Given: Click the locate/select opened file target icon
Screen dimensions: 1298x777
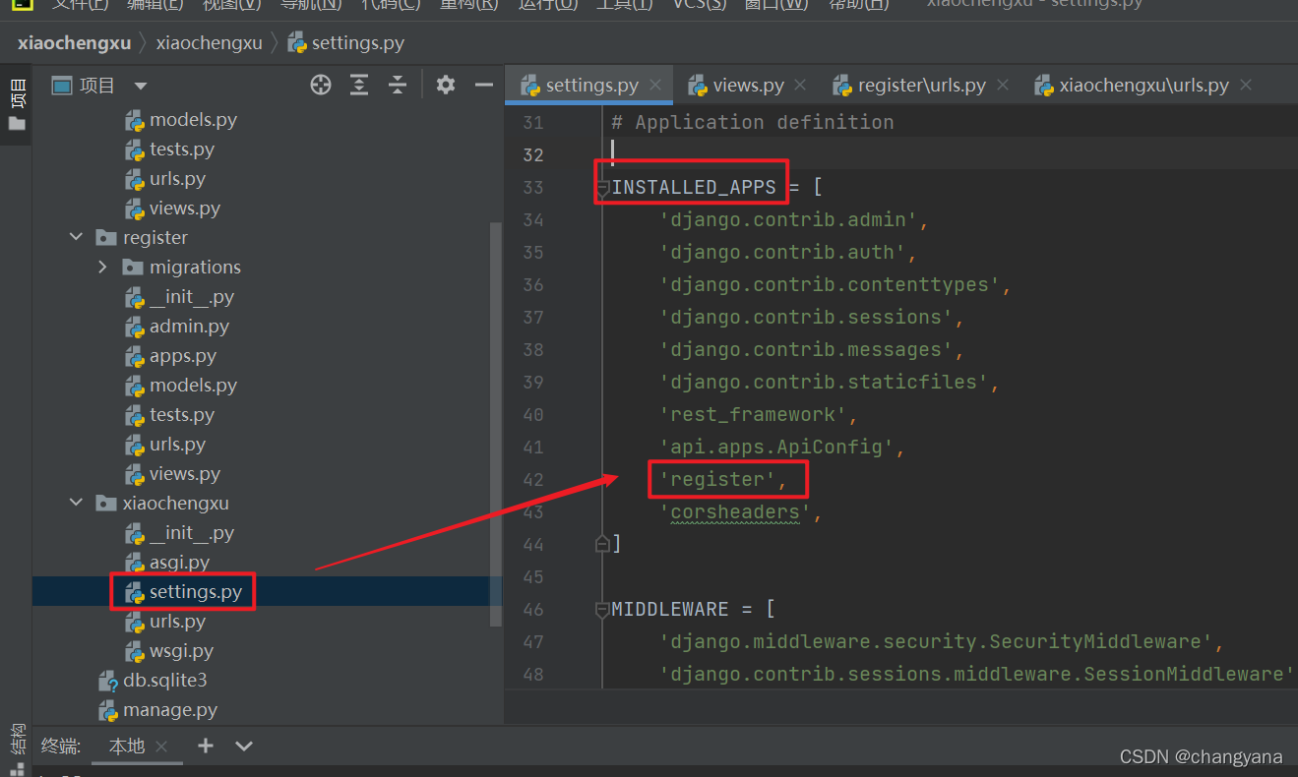Looking at the screenshot, I should coord(320,86).
